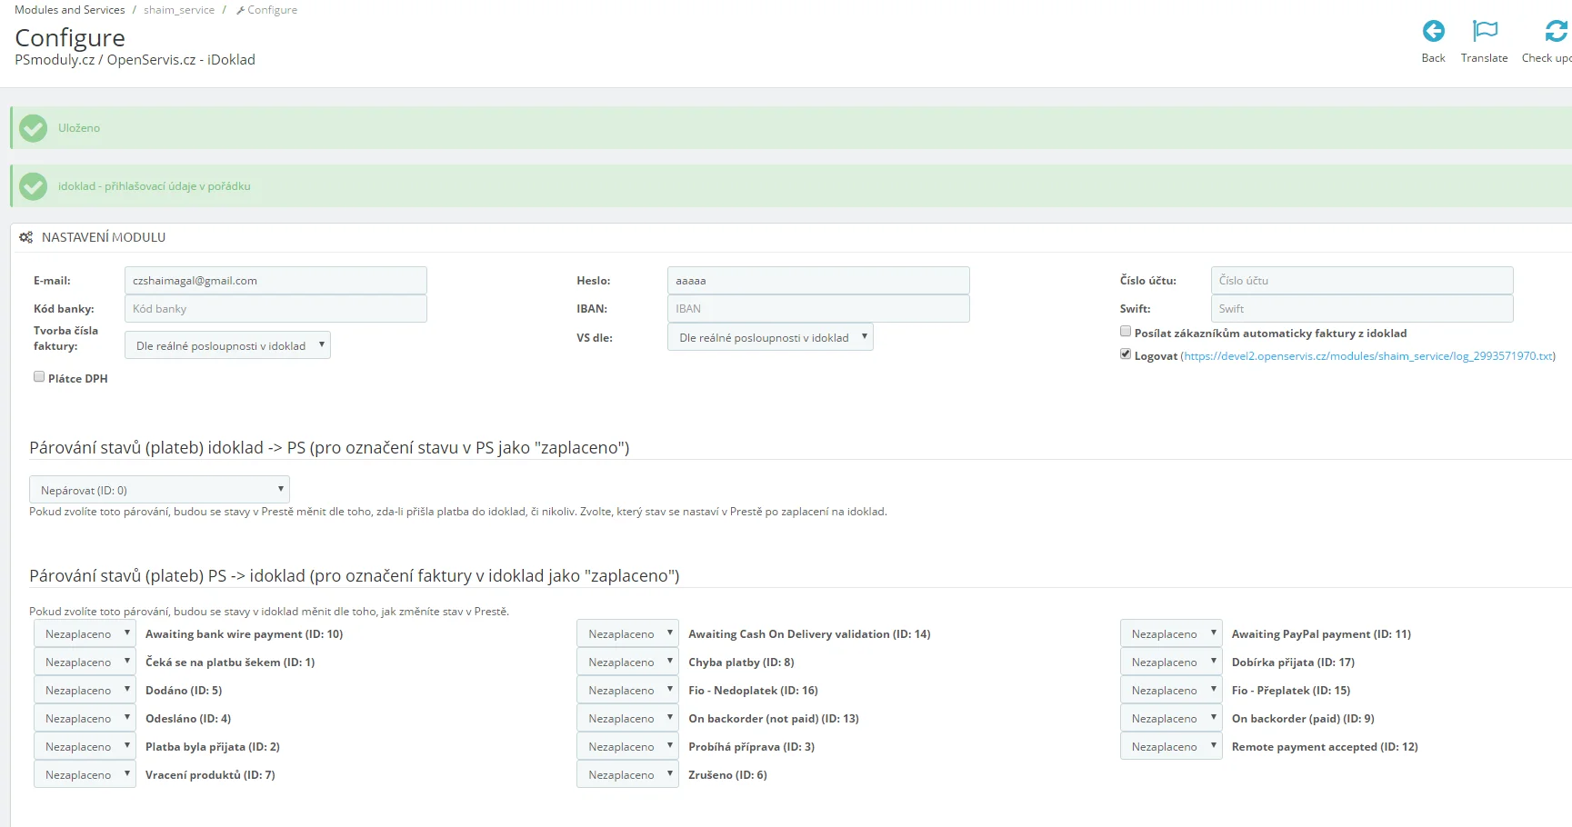Click the Translate flag icon
This screenshot has height=827, width=1572.
[1484, 32]
